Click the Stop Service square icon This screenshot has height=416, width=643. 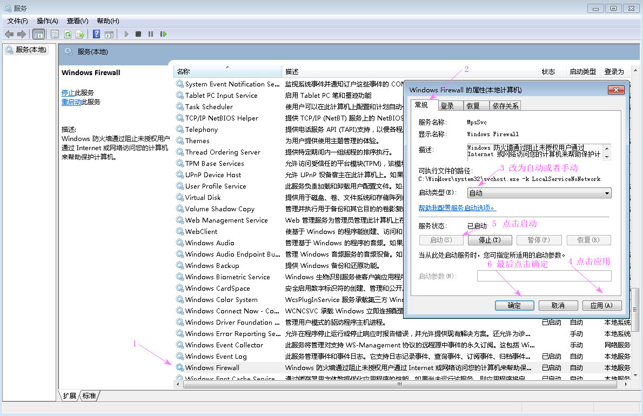pos(138,33)
